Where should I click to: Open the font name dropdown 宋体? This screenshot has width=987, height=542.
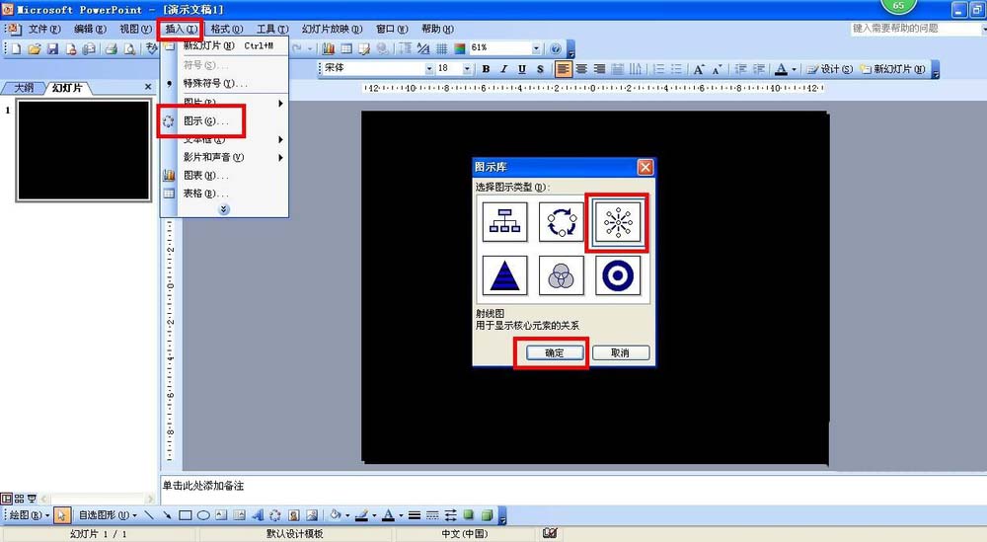tap(429, 69)
